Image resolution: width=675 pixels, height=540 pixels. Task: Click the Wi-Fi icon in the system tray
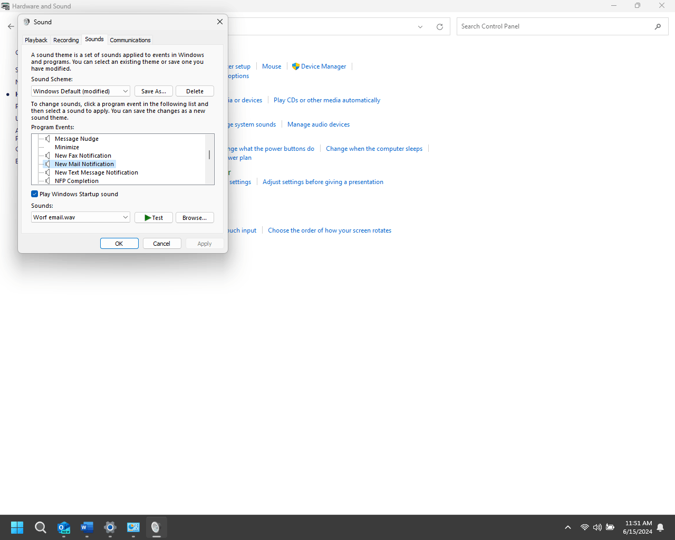(584, 527)
